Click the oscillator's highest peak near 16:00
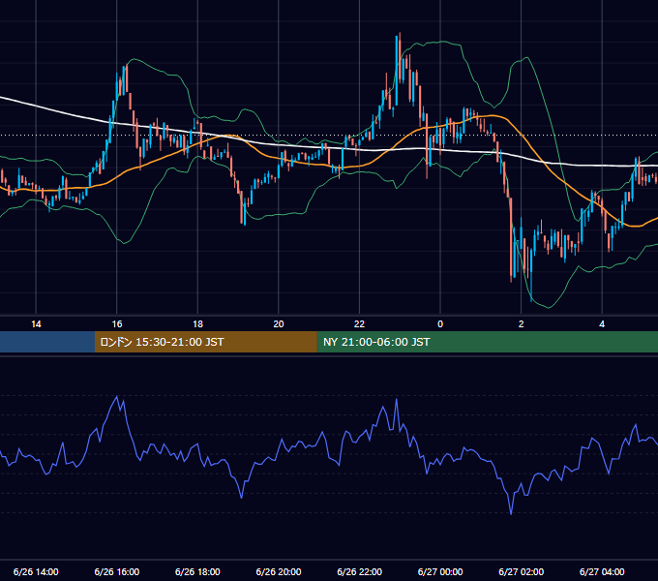Viewport: 658px width, 581px height. pyautogui.click(x=117, y=397)
